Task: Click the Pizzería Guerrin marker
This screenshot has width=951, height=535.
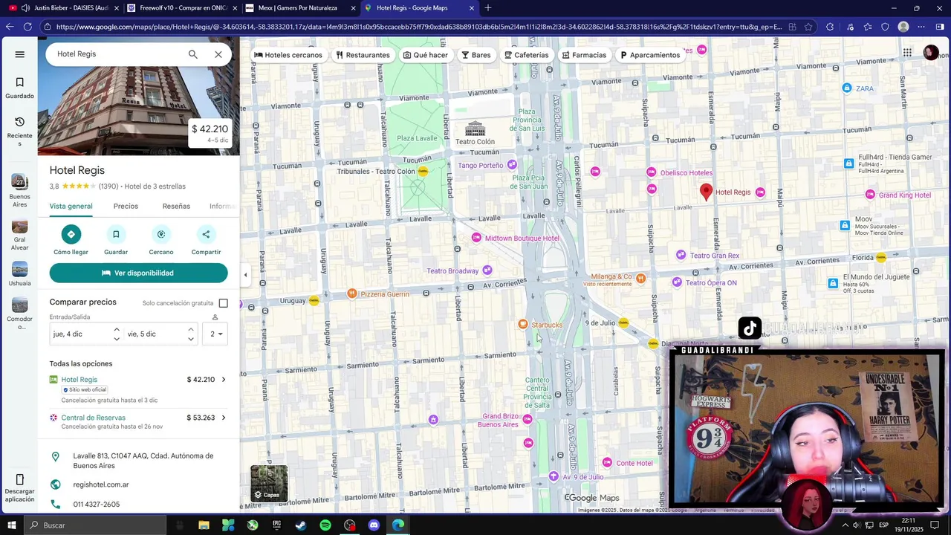Action: click(x=352, y=294)
